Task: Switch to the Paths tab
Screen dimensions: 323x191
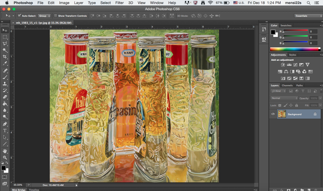Action: 299,86
